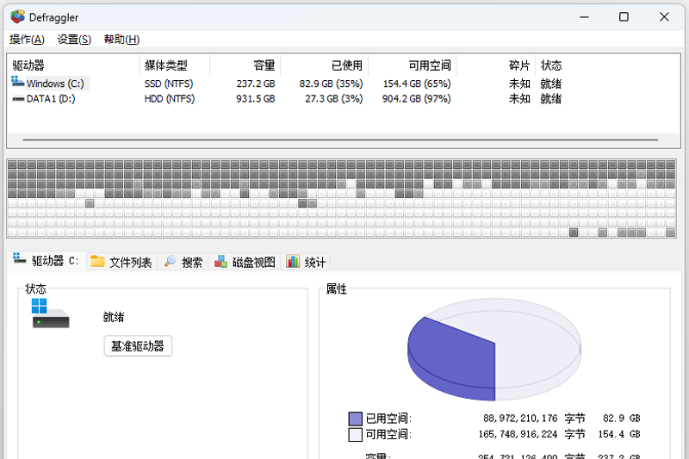Click the 154.4 GB (65%) free cell
This screenshot has height=459, width=689.
417,84
